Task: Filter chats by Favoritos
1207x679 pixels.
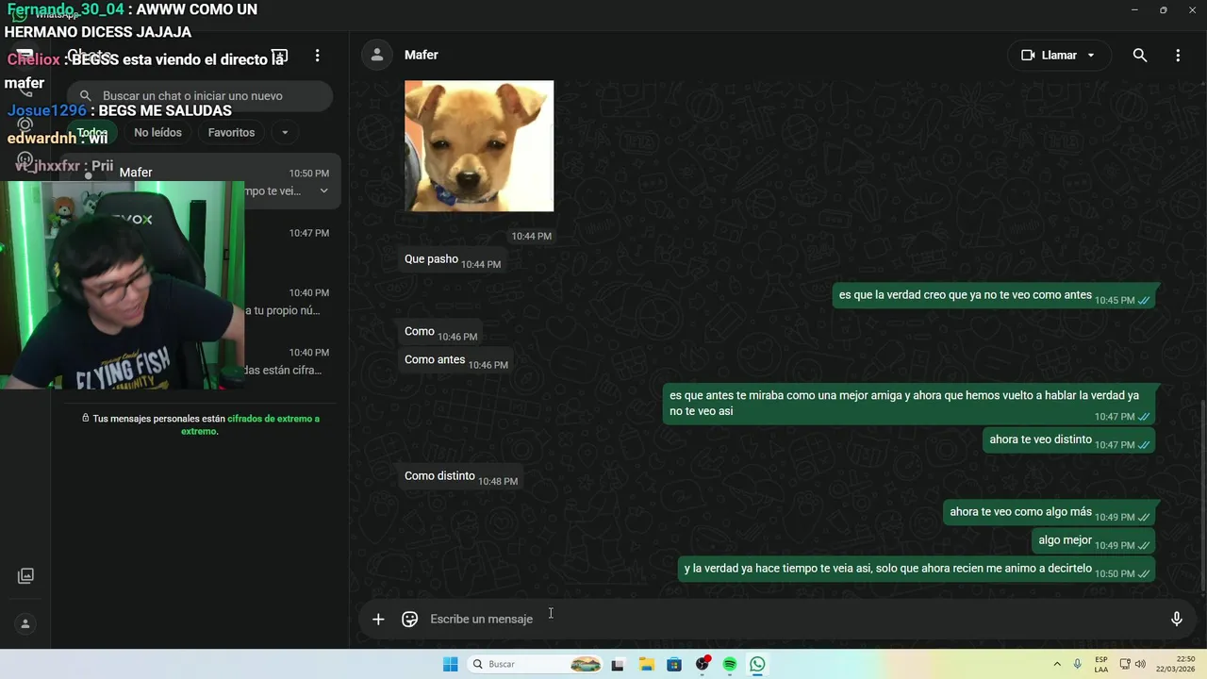Action: (231, 133)
